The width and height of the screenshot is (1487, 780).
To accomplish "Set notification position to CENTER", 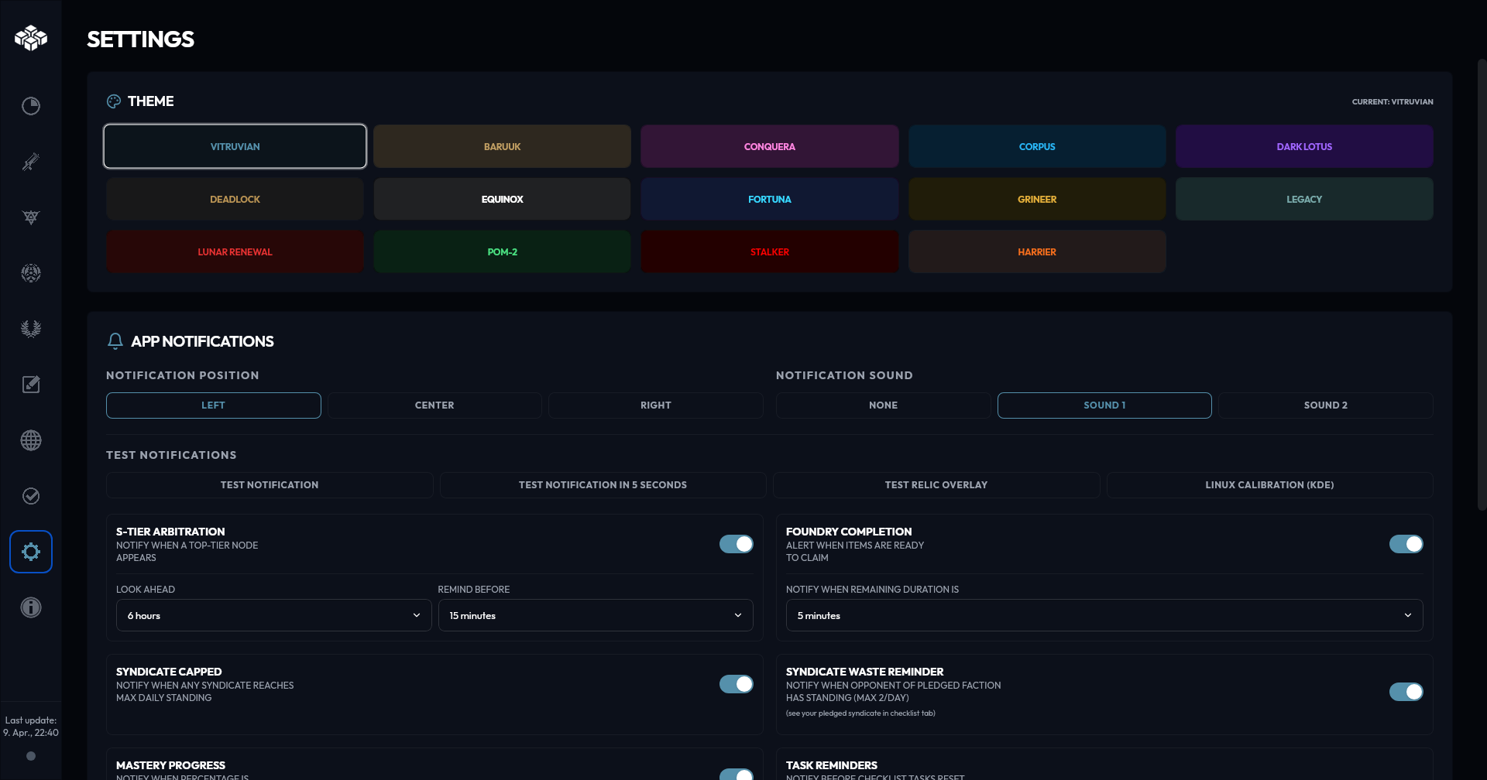I will pos(434,405).
